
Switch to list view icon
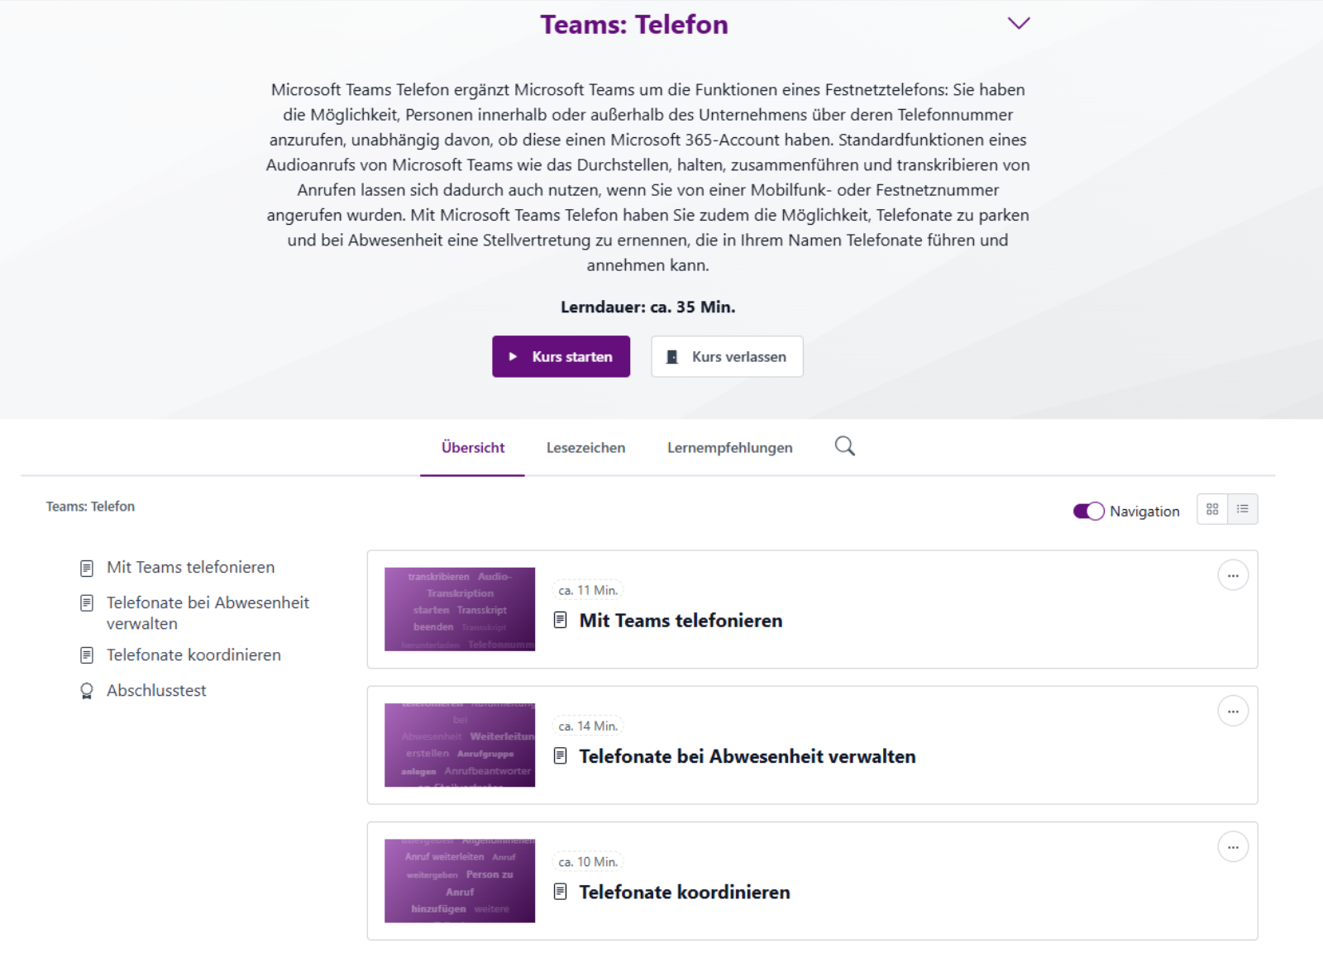1243,509
